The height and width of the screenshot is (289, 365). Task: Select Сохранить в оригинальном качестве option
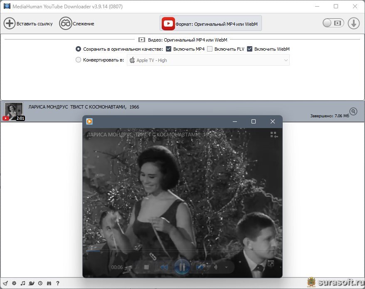tap(78, 49)
